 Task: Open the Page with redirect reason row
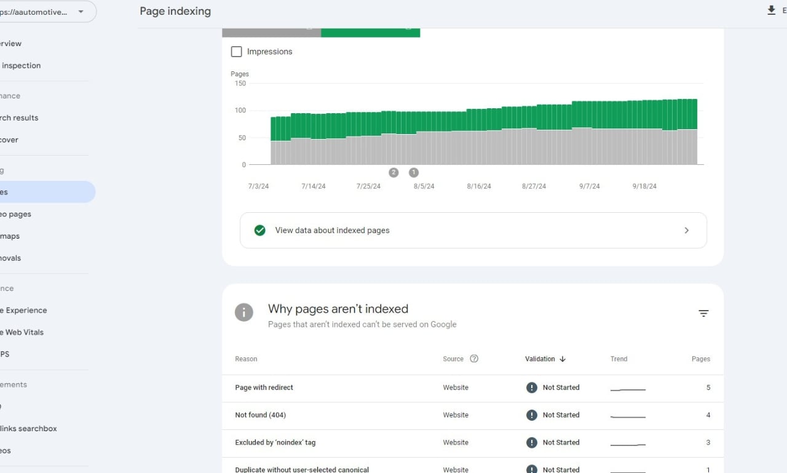click(x=264, y=388)
